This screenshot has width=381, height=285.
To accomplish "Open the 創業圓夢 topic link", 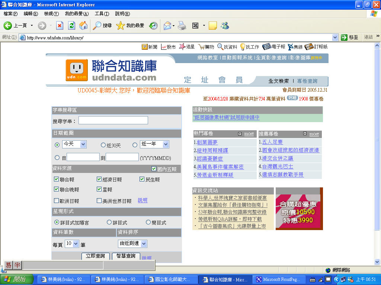I will pyautogui.click(x=207, y=142).
